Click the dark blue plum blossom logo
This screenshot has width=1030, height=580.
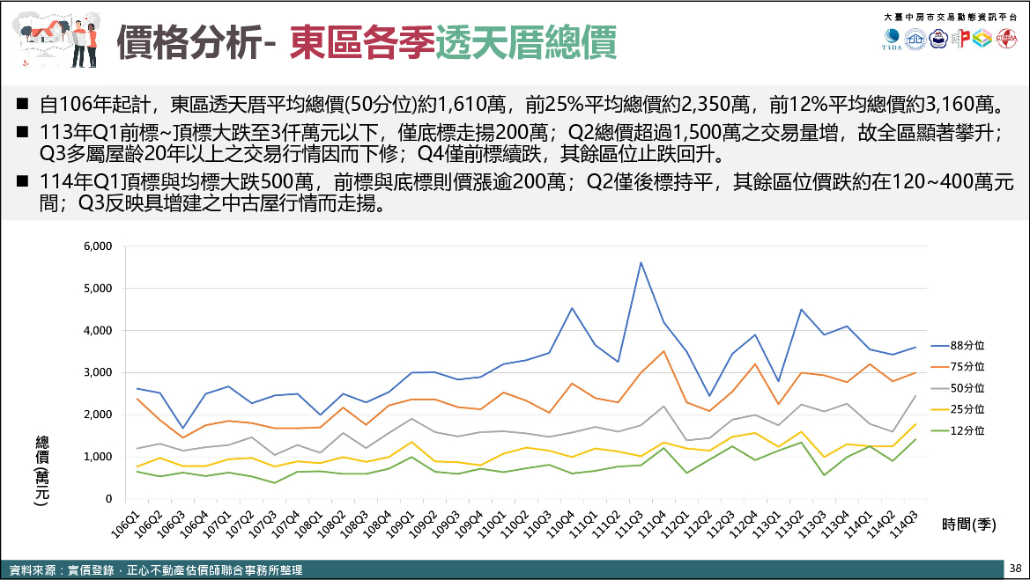(x=937, y=40)
